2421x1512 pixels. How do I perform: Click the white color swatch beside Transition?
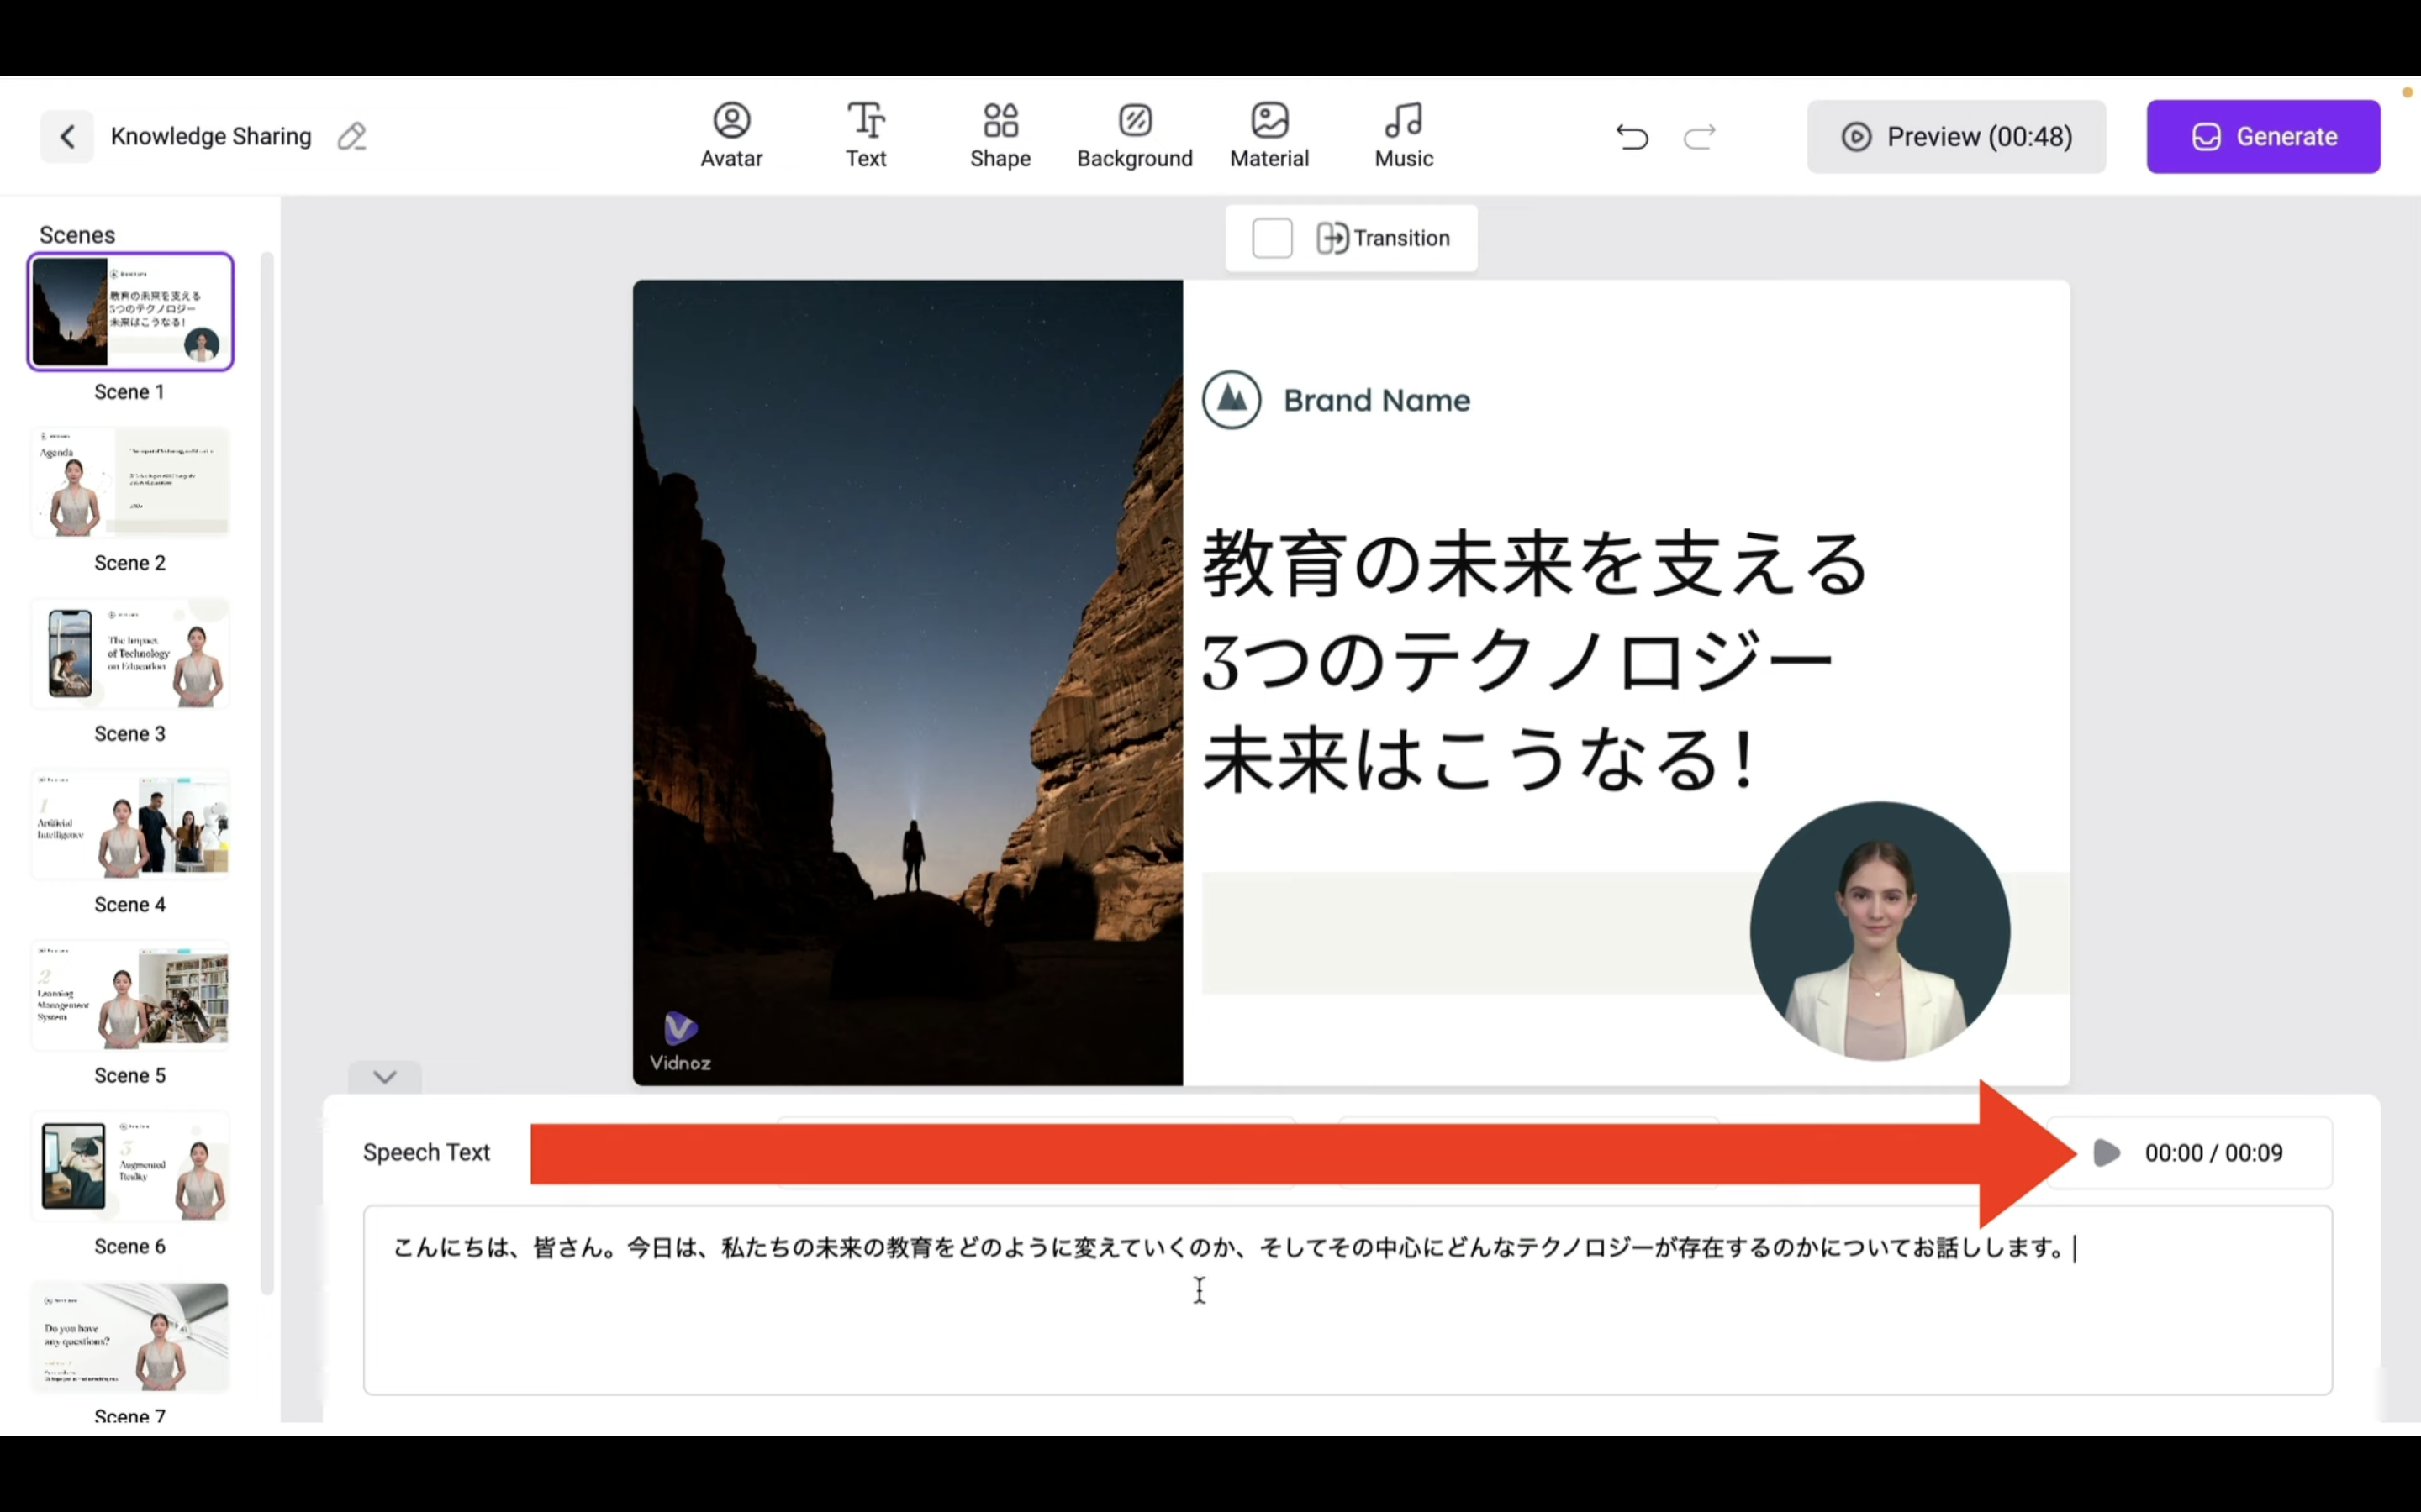1272,238
